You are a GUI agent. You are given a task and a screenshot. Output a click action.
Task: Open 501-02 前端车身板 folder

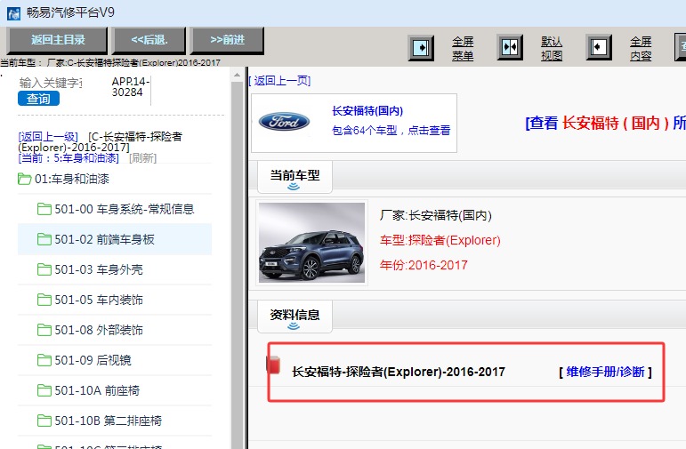point(115,239)
